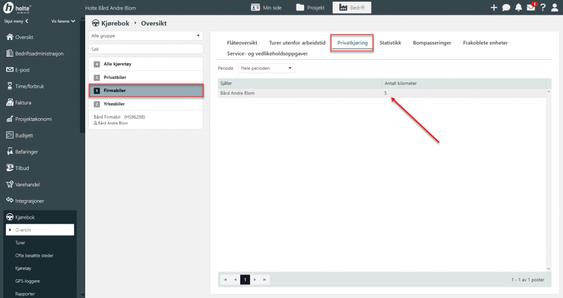Open Turer in Kjørebok submenu

click(20, 242)
